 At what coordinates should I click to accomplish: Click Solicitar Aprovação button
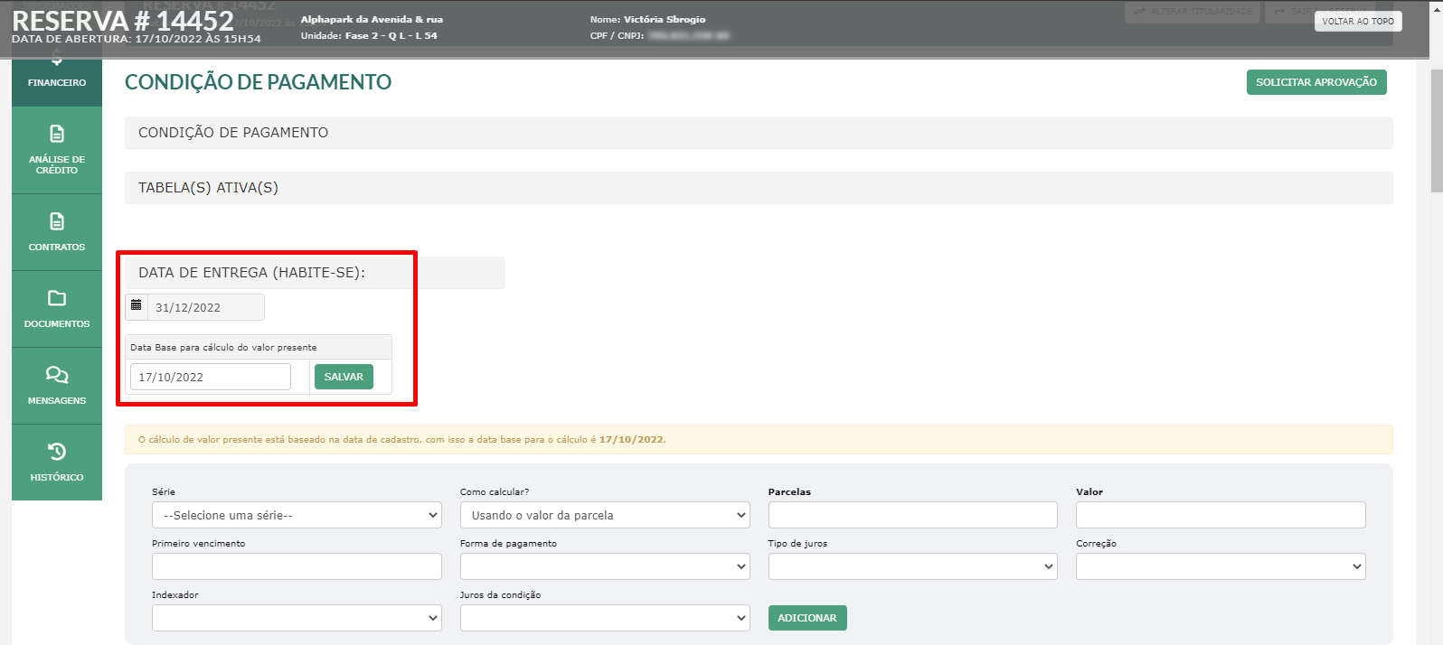click(1316, 82)
